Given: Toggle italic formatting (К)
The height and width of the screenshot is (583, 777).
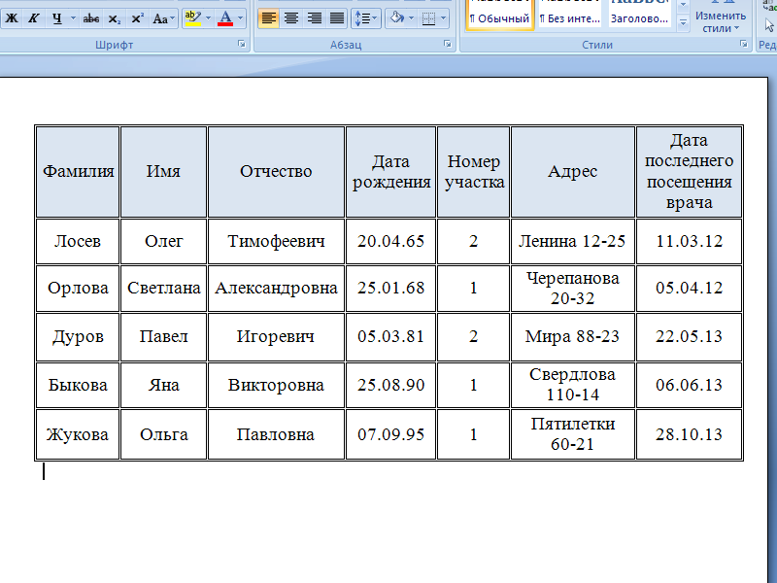Looking at the screenshot, I should click(34, 18).
